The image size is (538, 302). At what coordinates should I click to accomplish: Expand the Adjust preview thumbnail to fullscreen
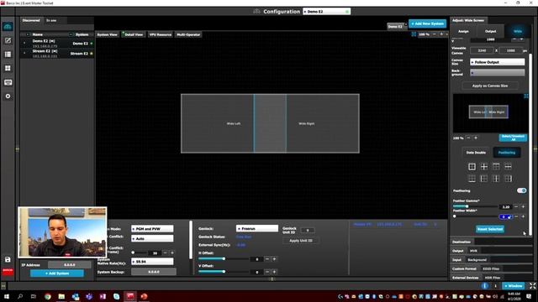coord(525,96)
